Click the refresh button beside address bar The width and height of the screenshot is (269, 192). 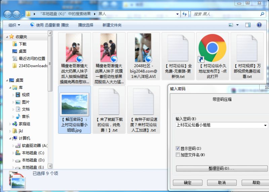184,14
